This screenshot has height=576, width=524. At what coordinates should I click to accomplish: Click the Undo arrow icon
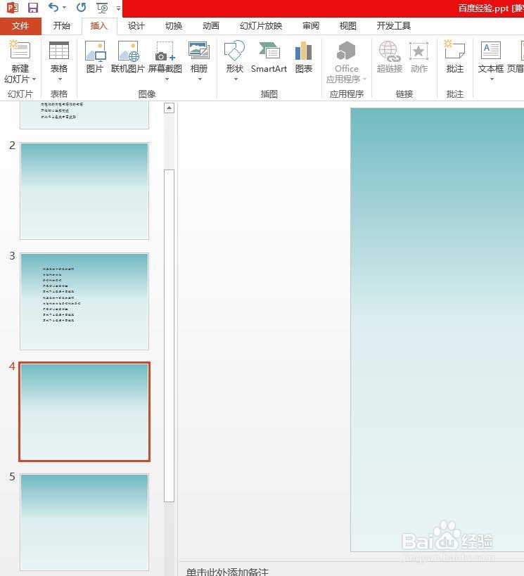coord(53,7)
